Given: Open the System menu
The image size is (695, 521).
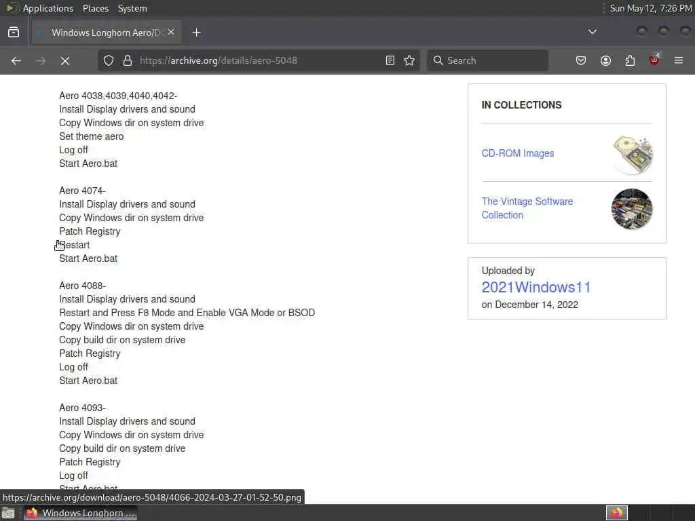Looking at the screenshot, I should click(x=132, y=8).
